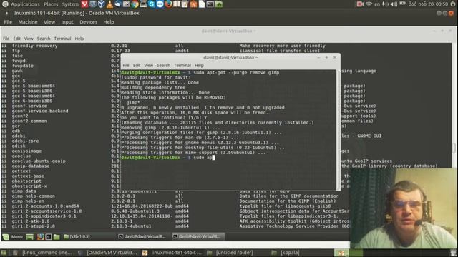Viewport: 458px width, 257px height.
Task: Open the microphone indicator in the top panel
Action: click(385, 4)
